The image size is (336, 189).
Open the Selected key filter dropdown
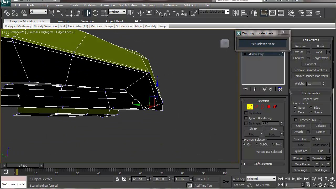coord(261,179)
